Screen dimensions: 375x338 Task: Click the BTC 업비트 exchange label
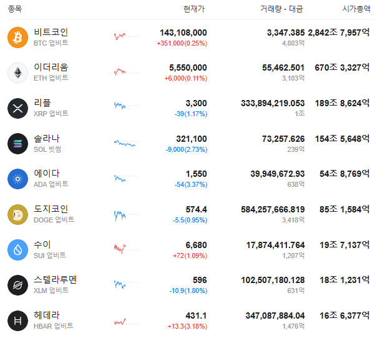click(x=51, y=43)
